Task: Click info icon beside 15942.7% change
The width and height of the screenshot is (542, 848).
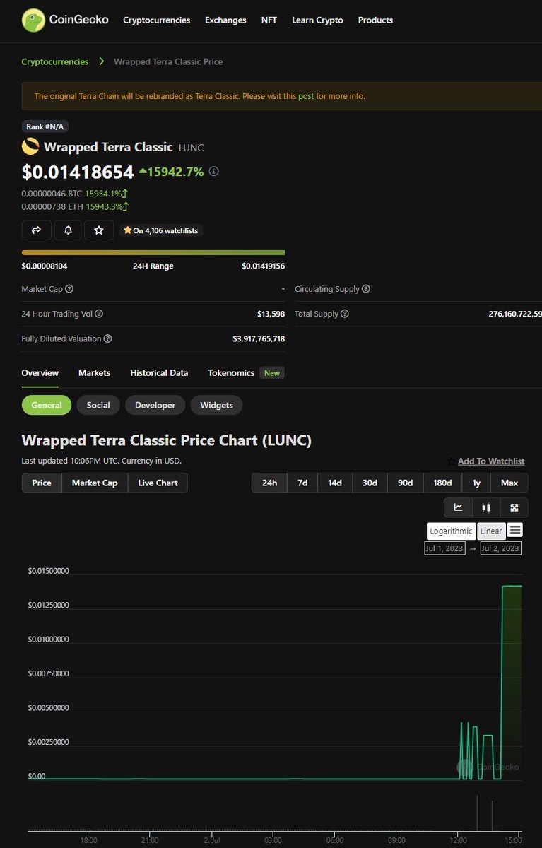Action: (214, 171)
